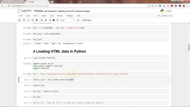The width and height of the screenshot is (190, 107).
Task: Click the Skype extension icon
Action: (x=160, y=6)
